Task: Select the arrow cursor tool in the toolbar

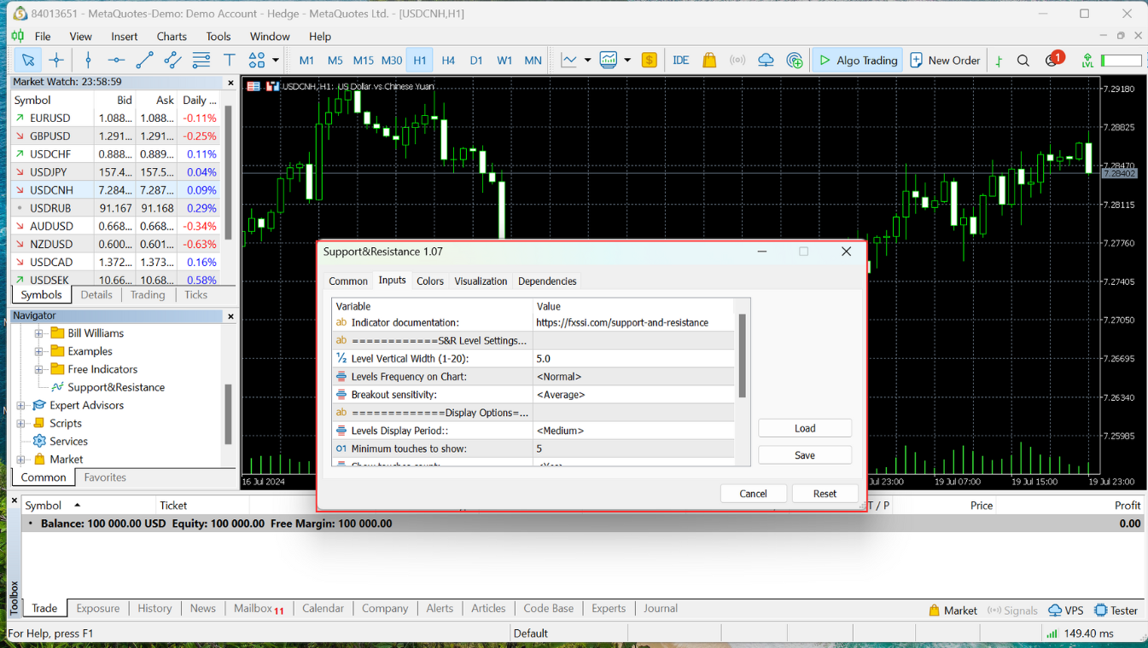Action: click(28, 60)
